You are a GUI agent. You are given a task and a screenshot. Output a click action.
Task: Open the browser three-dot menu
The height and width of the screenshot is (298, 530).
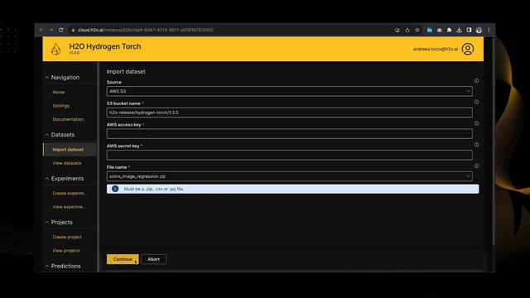489,30
